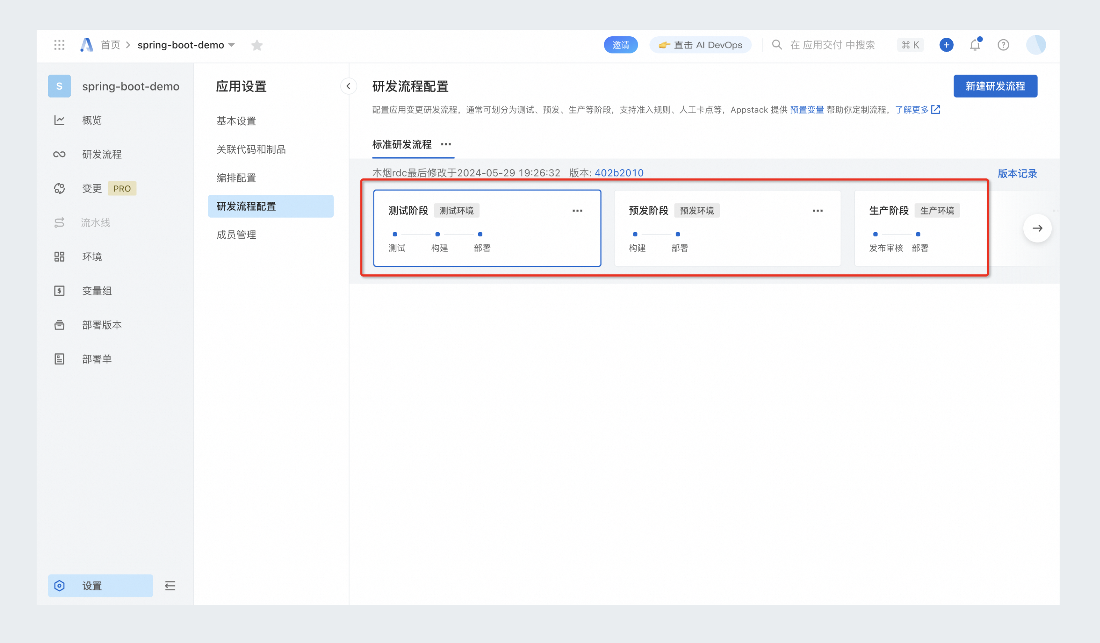
Task: Open the 了解更多 external link
Action: tap(917, 110)
